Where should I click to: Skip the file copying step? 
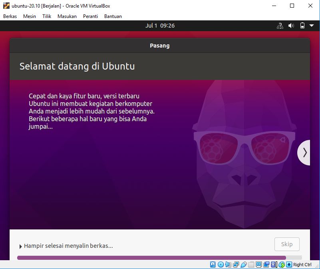287,244
